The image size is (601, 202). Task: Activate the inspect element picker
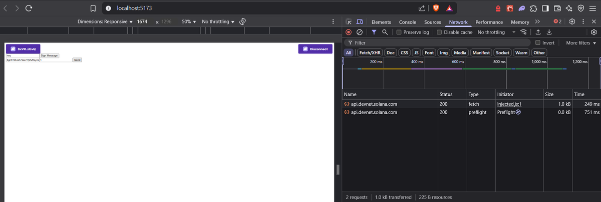point(350,22)
